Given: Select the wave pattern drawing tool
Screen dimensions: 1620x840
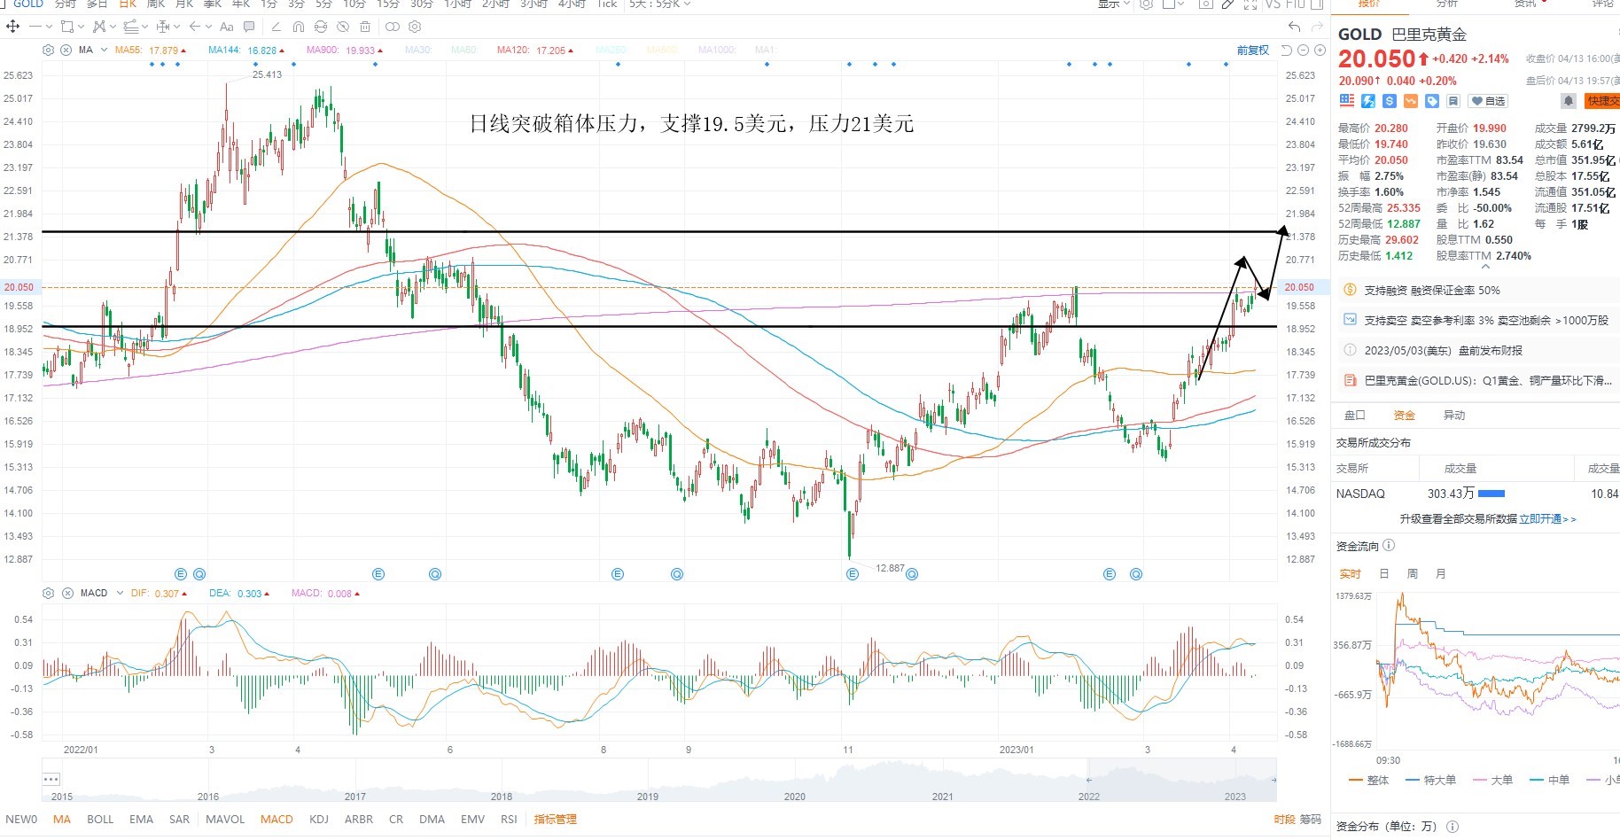Looking at the screenshot, I should coord(99,27).
